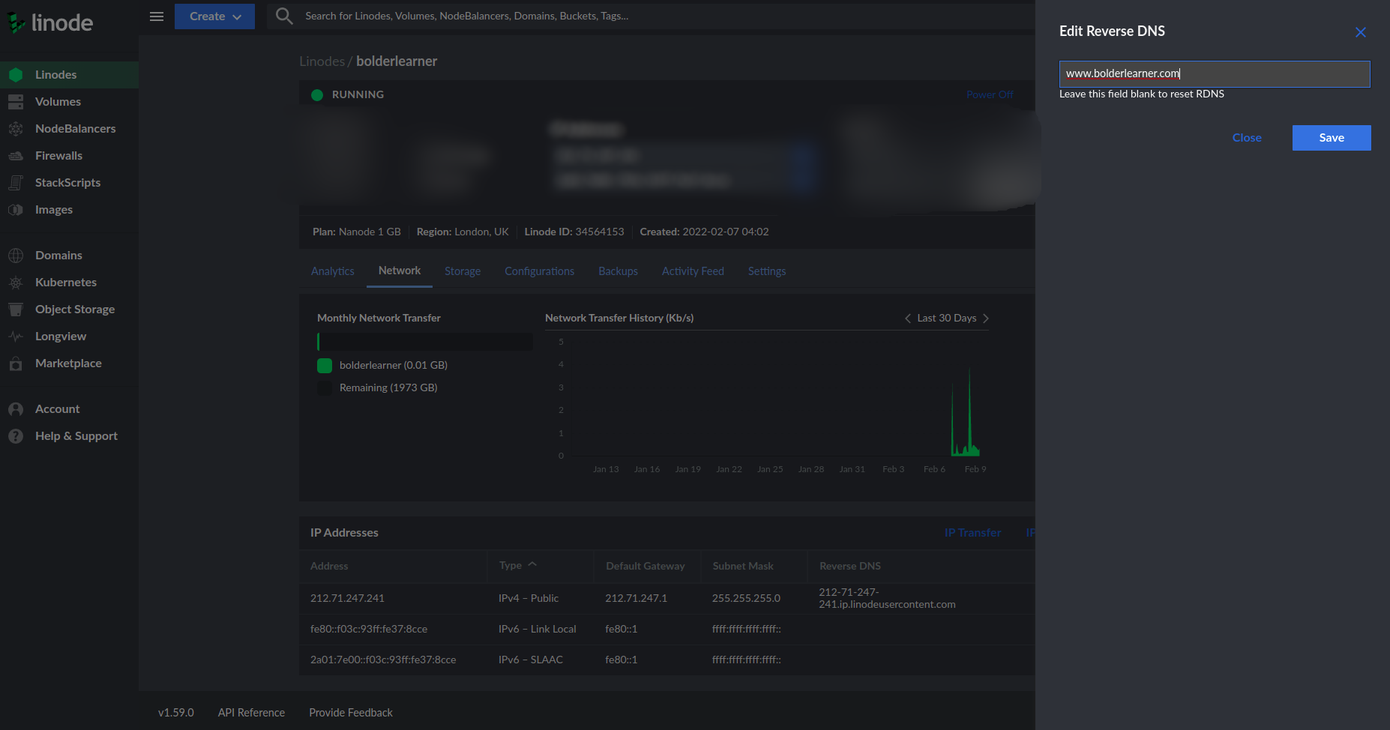This screenshot has height=730, width=1390.
Task: Click the IPv6 – SLAAC type cell
Action: [x=531, y=660]
